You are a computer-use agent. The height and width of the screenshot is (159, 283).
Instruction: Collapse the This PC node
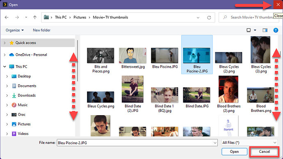coord(5,66)
